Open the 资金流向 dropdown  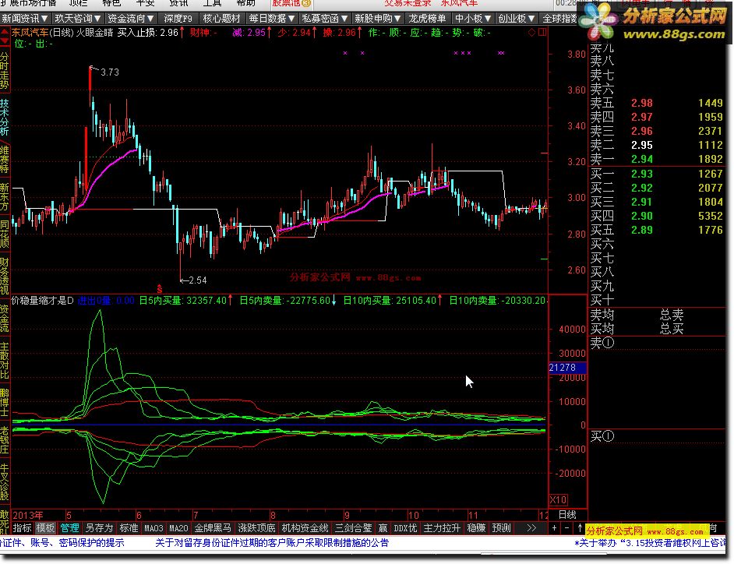tap(131, 18)
